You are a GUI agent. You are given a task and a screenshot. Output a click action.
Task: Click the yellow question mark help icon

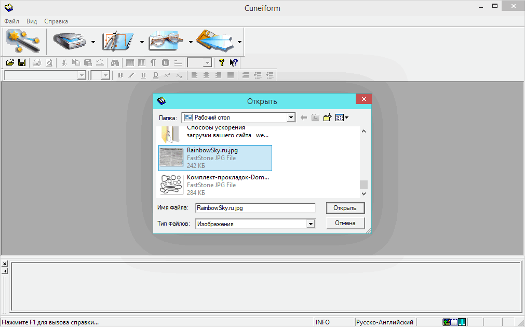click(222, 62)
